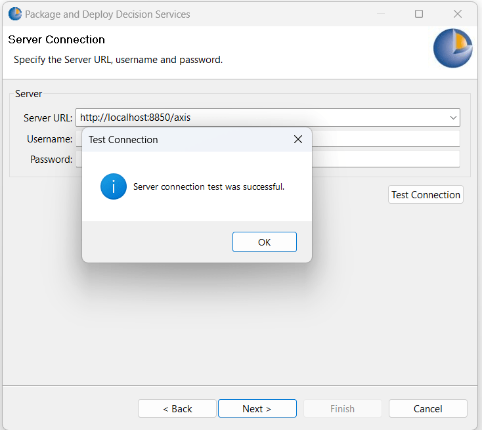Proceed with the Next button

tap(257, 408)
